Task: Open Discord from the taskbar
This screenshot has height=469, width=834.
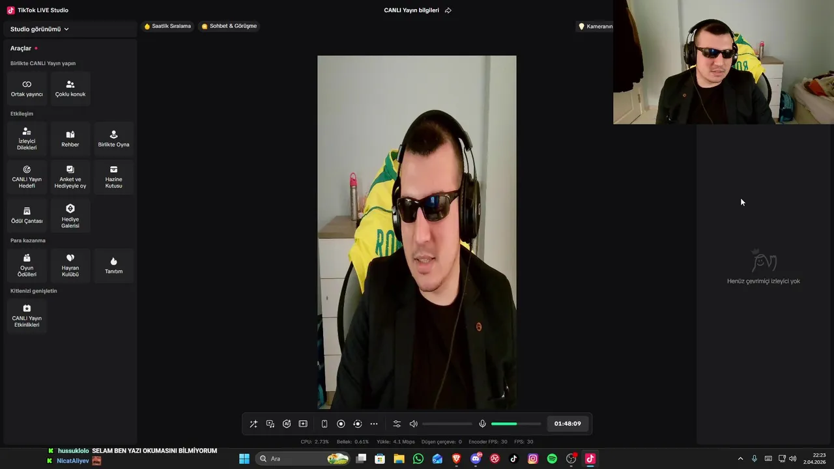Action: coord(476,459)
